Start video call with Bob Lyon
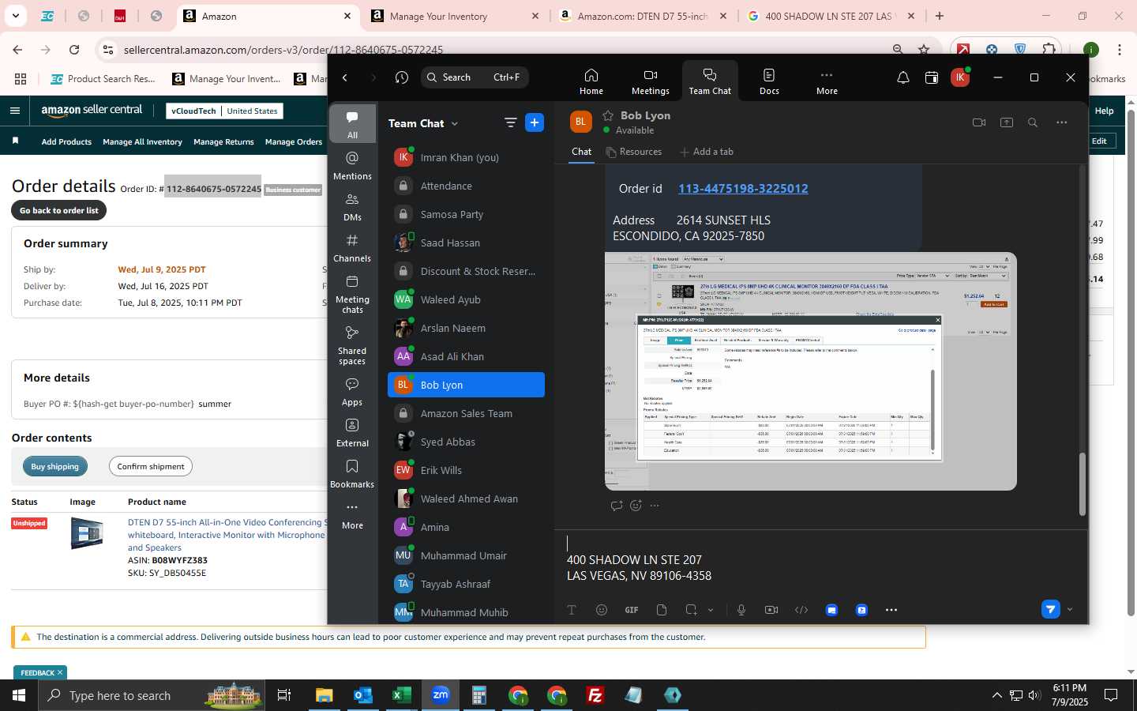This screenshot has height=711, width=1137. pos(979,122)
